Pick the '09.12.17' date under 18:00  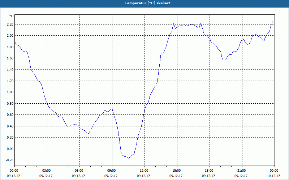coord(208,176)
